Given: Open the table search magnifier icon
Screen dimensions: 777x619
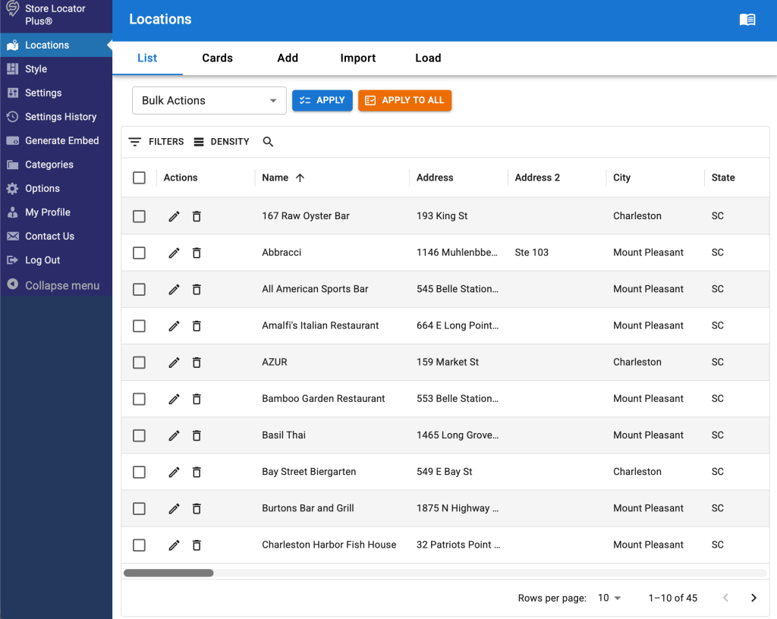Looking at the screenshot, I should pos(268,142).
